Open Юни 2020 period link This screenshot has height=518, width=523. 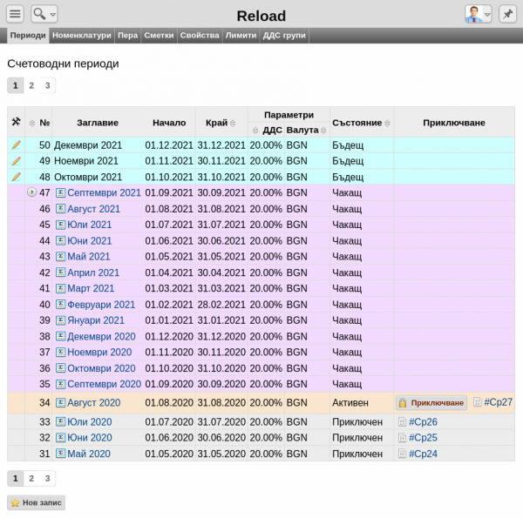[90, 438]
